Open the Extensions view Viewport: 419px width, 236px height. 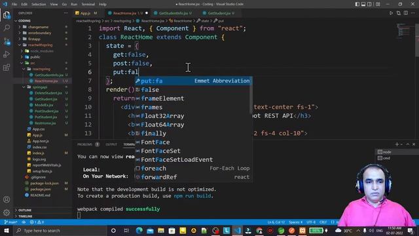(7, 68)
